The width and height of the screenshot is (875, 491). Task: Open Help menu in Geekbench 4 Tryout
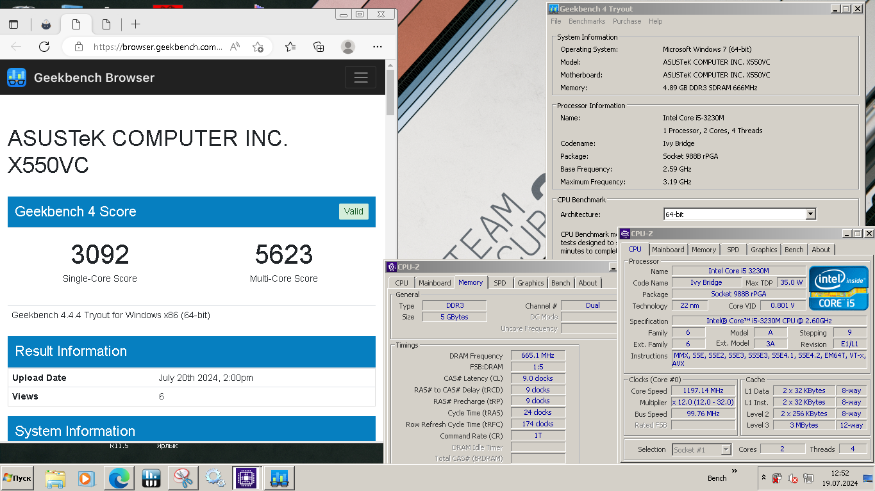[655, 21]
